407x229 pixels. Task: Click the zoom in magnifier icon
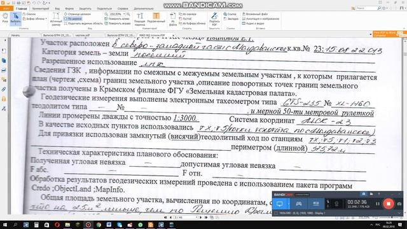tap(128, 14)
